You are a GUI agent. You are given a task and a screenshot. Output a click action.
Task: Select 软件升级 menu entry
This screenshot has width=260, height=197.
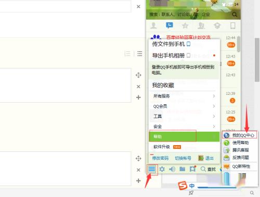click(185, 147)
